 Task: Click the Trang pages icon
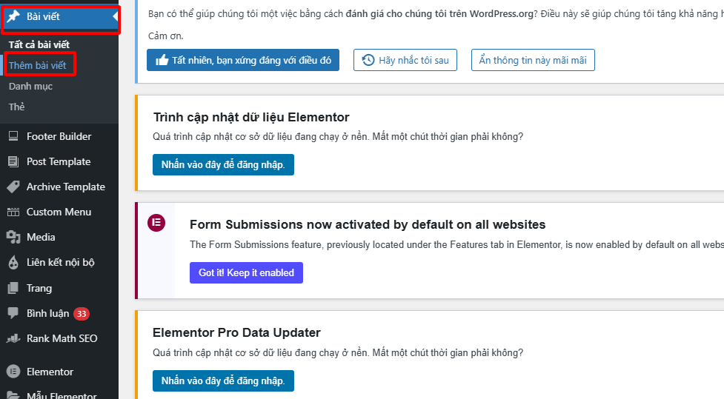(13, 288)
